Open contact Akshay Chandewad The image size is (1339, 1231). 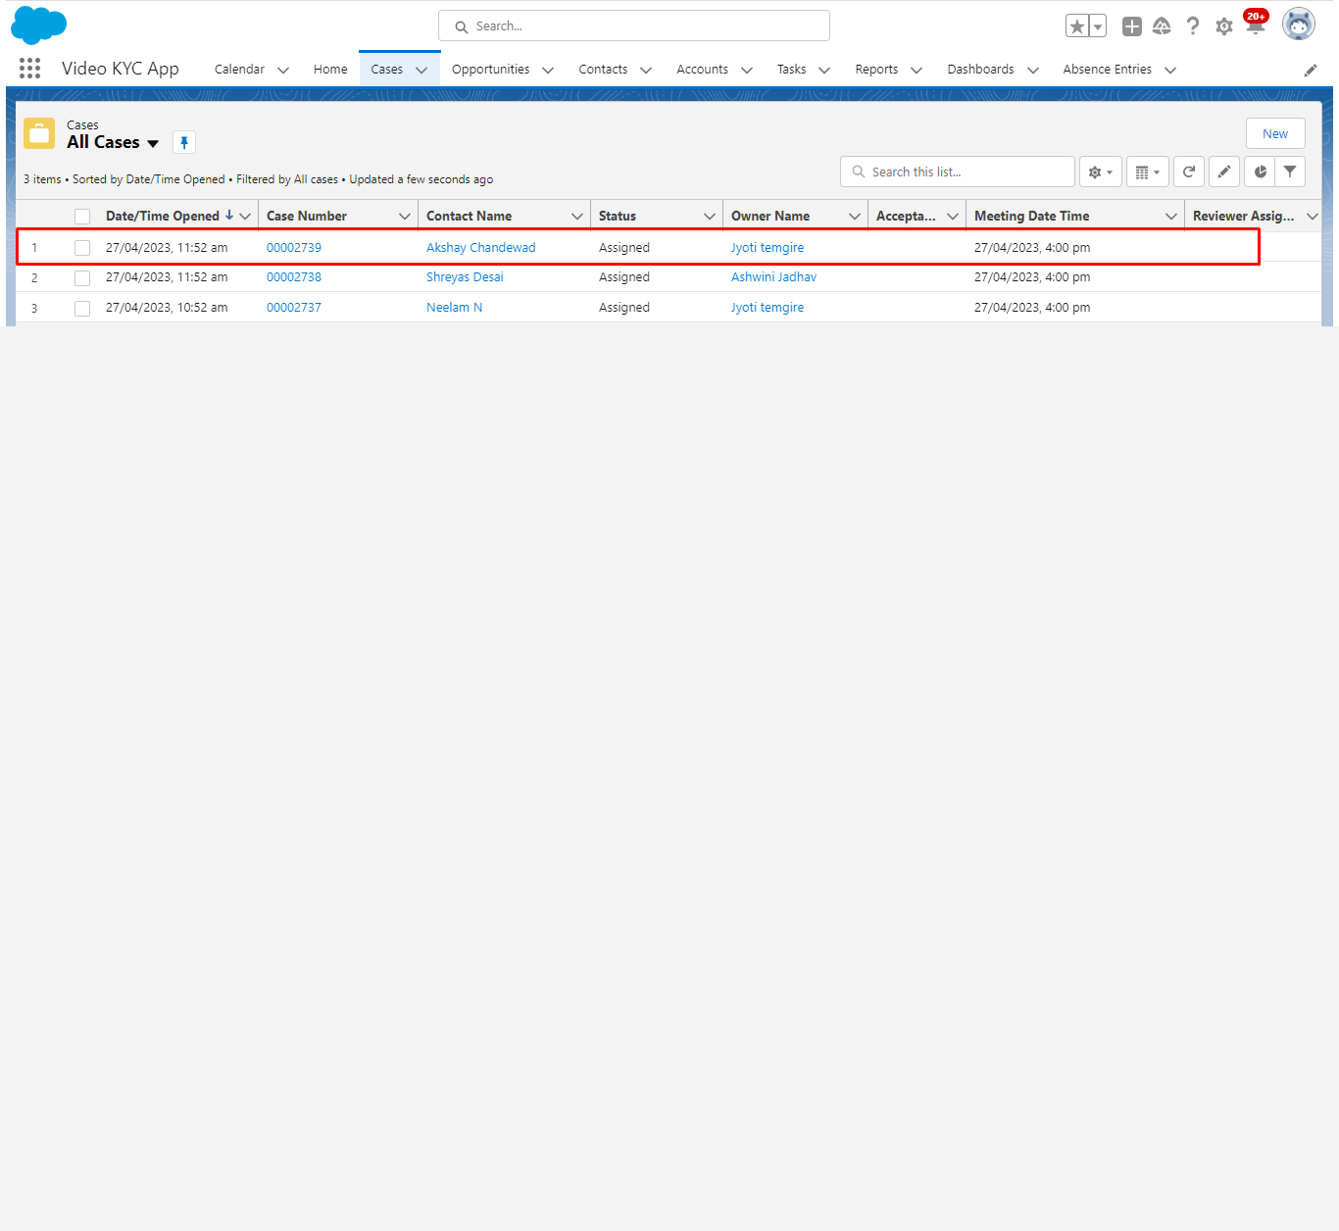point(481,248)
